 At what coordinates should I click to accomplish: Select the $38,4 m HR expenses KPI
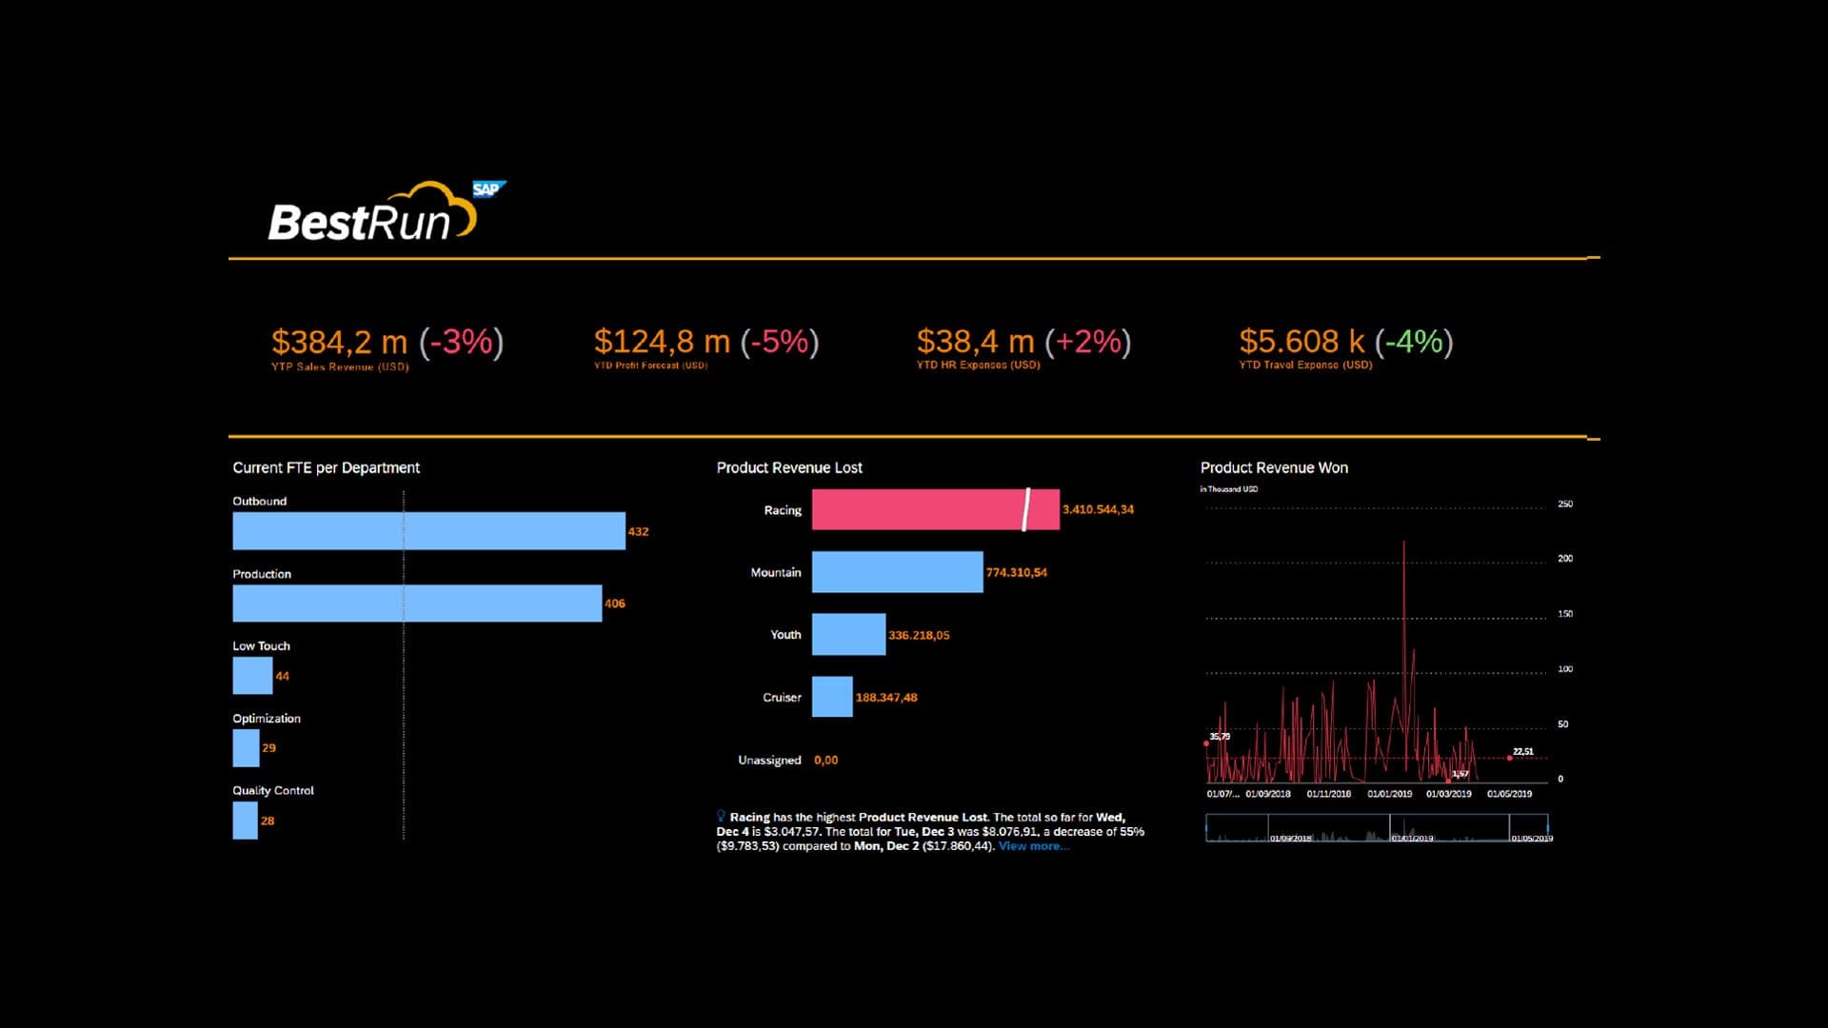[1023, 341]
